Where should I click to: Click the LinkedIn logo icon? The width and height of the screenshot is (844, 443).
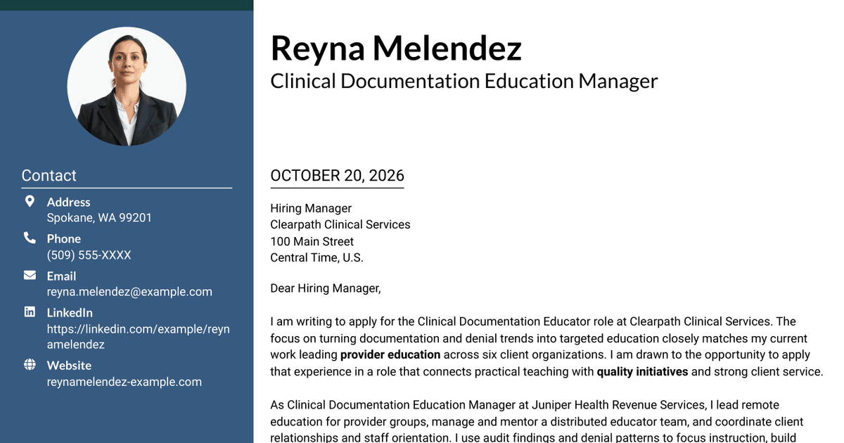tap(30, 312)
